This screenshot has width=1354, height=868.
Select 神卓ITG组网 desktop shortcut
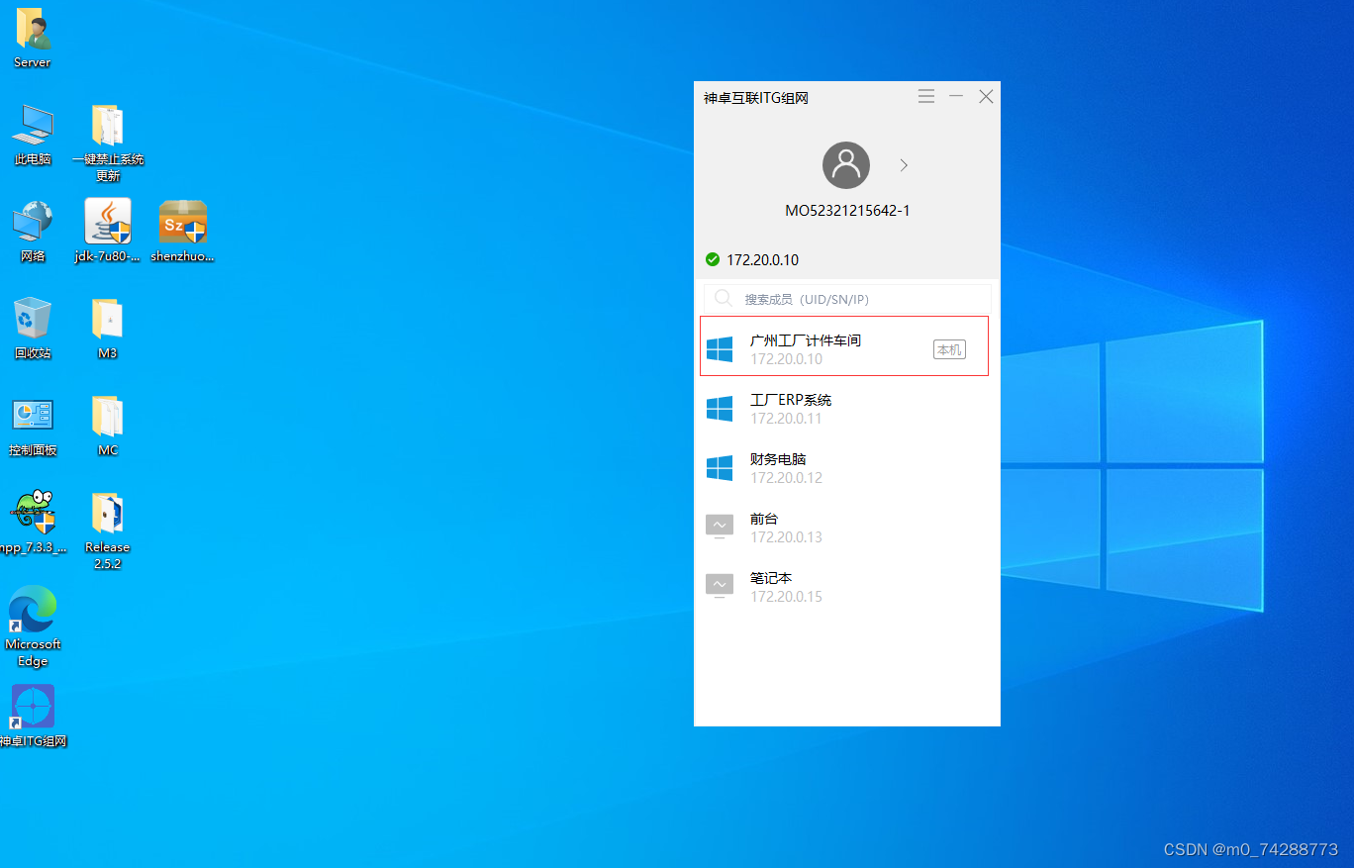[33, 717]
